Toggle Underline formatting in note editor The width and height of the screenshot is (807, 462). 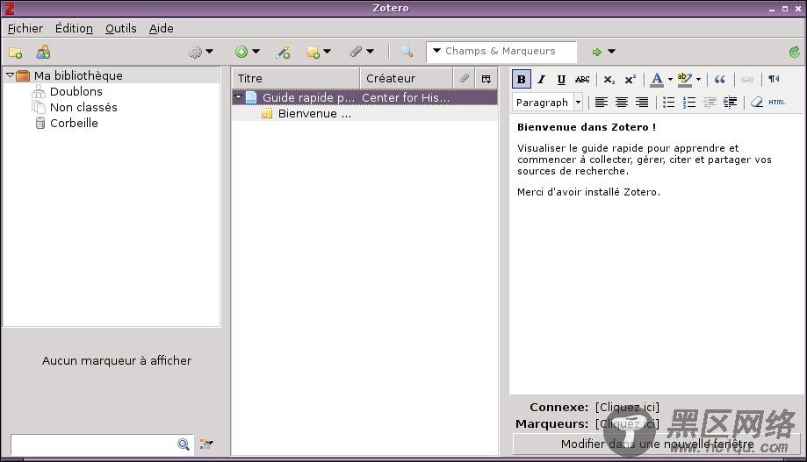coord(561,79)
